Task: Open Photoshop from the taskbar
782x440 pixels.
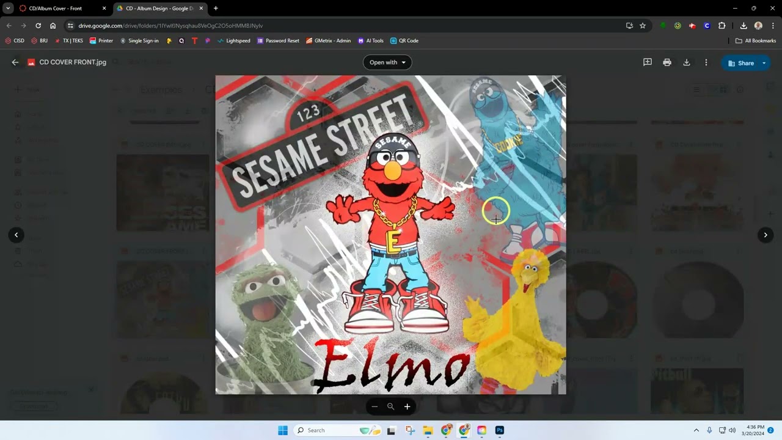Action: pos(499,430)
